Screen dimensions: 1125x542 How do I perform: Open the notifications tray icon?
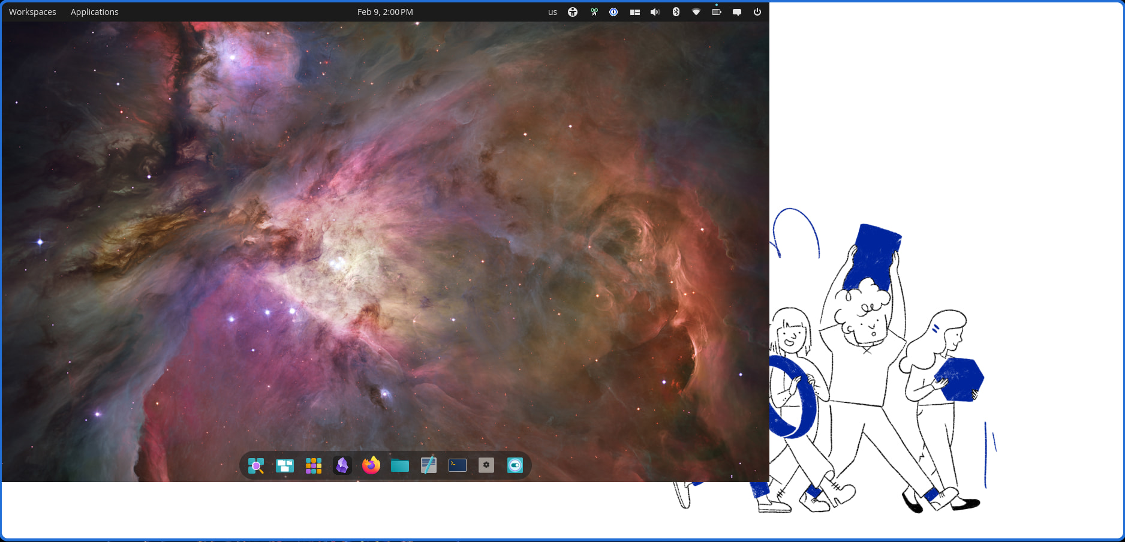[737, 12]
